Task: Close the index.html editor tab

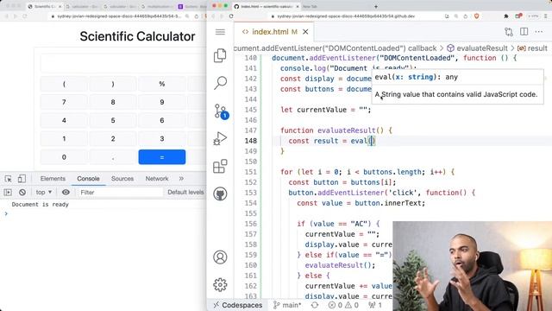Action: [x=305, y=32]
